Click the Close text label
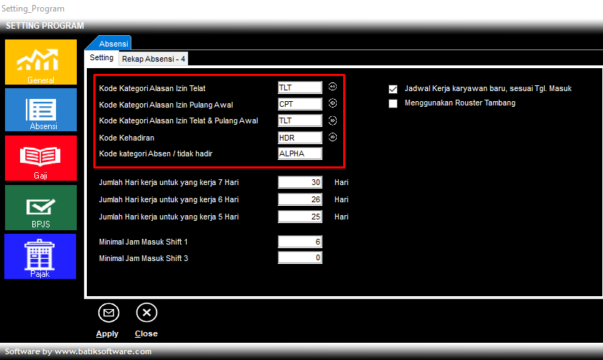603x360 pixels. (x=146, y=333)
